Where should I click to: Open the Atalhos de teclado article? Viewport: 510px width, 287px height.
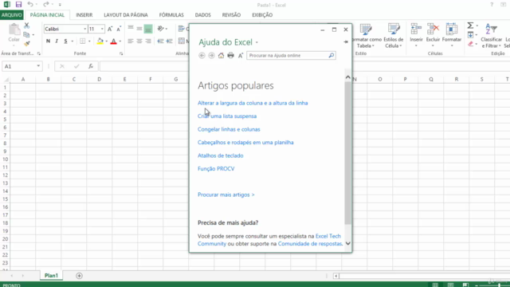click(221, 155)
